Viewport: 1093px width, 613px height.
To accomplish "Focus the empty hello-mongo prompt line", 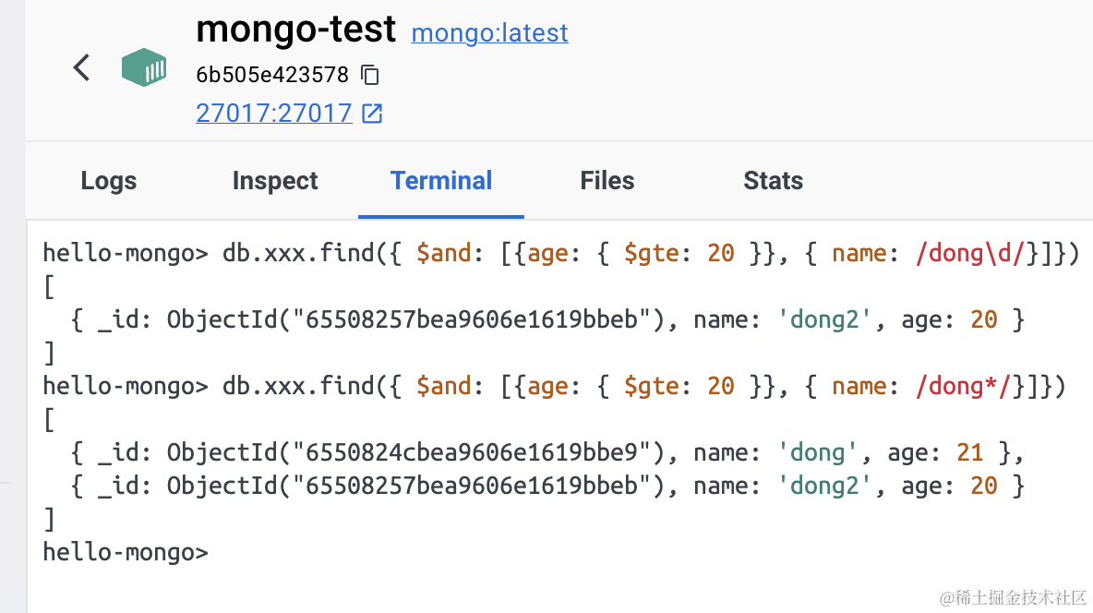I will (x=126, y=552).
